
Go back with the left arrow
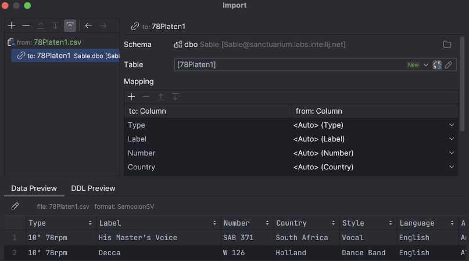coord(88,26)
